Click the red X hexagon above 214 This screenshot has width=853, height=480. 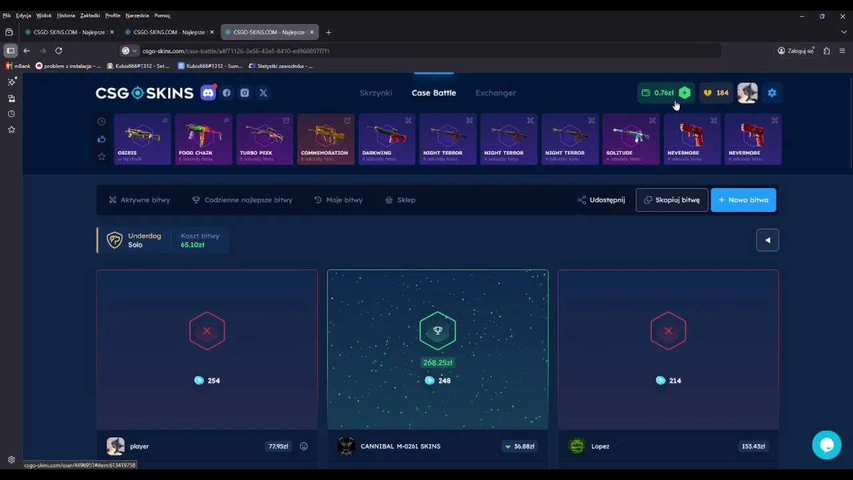pyautogui.click(x=668, y=331)
